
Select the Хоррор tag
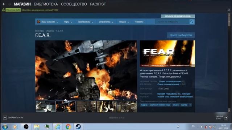pos(144,105)
